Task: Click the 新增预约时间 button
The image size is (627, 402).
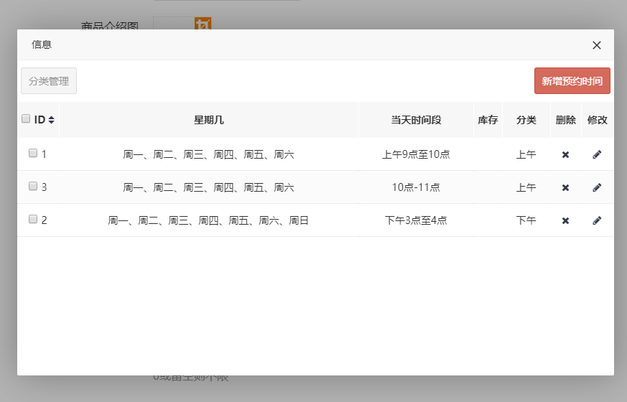Action: (x=572, y=81)
